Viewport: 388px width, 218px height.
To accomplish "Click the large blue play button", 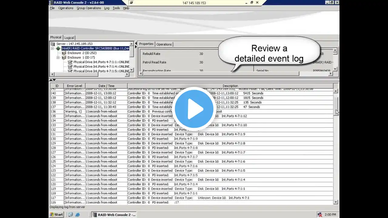I will (194, 108).
